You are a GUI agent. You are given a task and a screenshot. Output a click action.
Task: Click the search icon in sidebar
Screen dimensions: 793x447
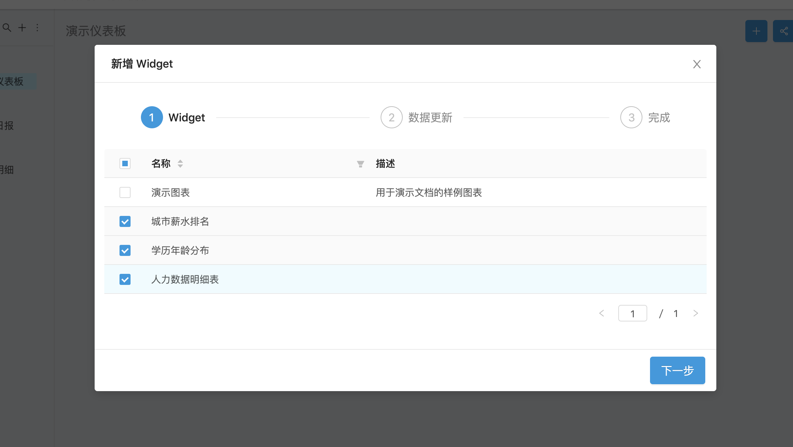pyautogui.click(x=7, y=28)
